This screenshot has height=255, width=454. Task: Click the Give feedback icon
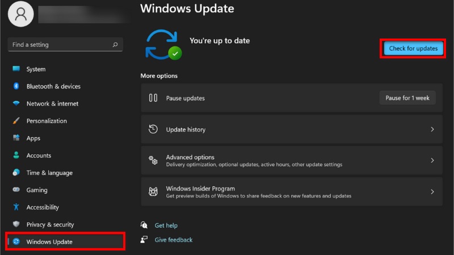144,239
